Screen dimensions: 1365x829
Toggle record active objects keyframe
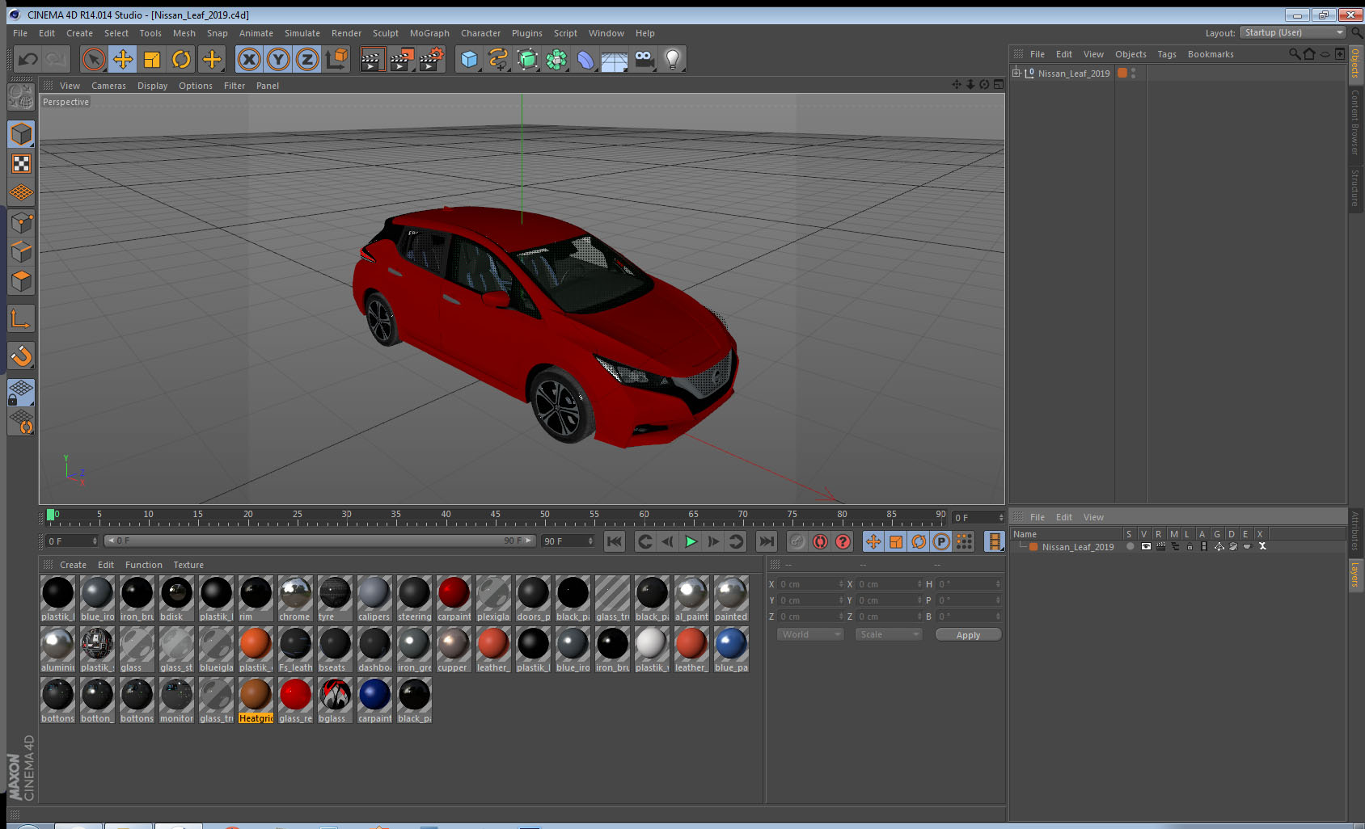(x=797, y=541)
